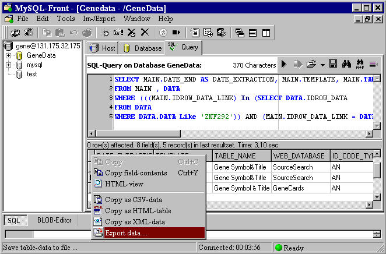This screenshot has width=386, height=254.
Task: Click the GeneCards cell in the results
Action: coord(300,188)
